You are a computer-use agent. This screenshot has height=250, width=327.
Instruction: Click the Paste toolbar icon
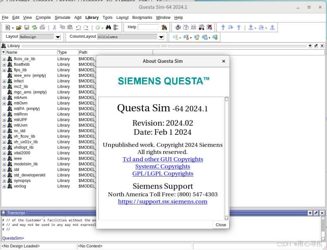[70, 27]
